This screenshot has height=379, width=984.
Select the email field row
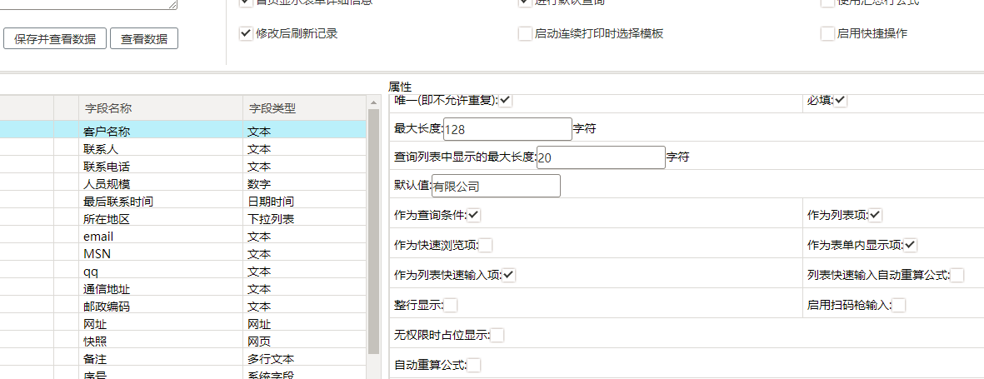pos(183,237)
